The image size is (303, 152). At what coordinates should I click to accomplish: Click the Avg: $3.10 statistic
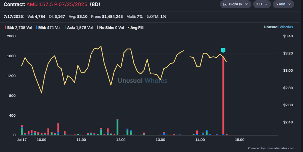[78, 16]
